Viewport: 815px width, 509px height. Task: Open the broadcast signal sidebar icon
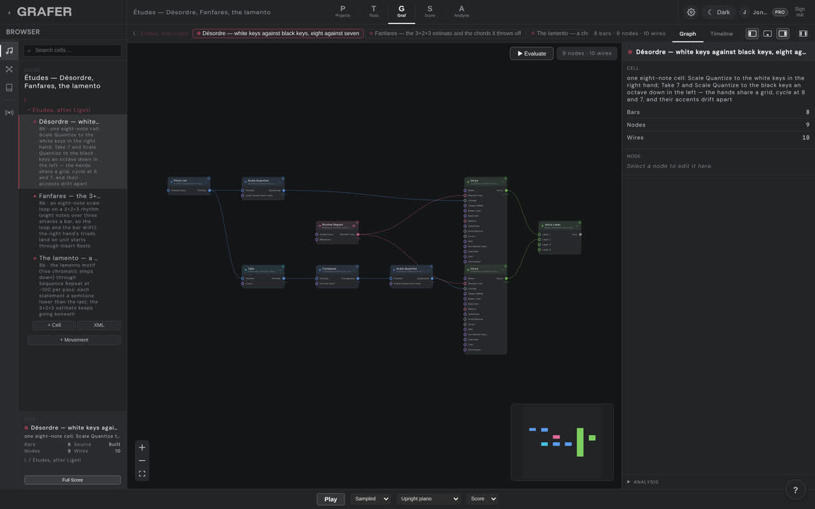coord(9,113)
